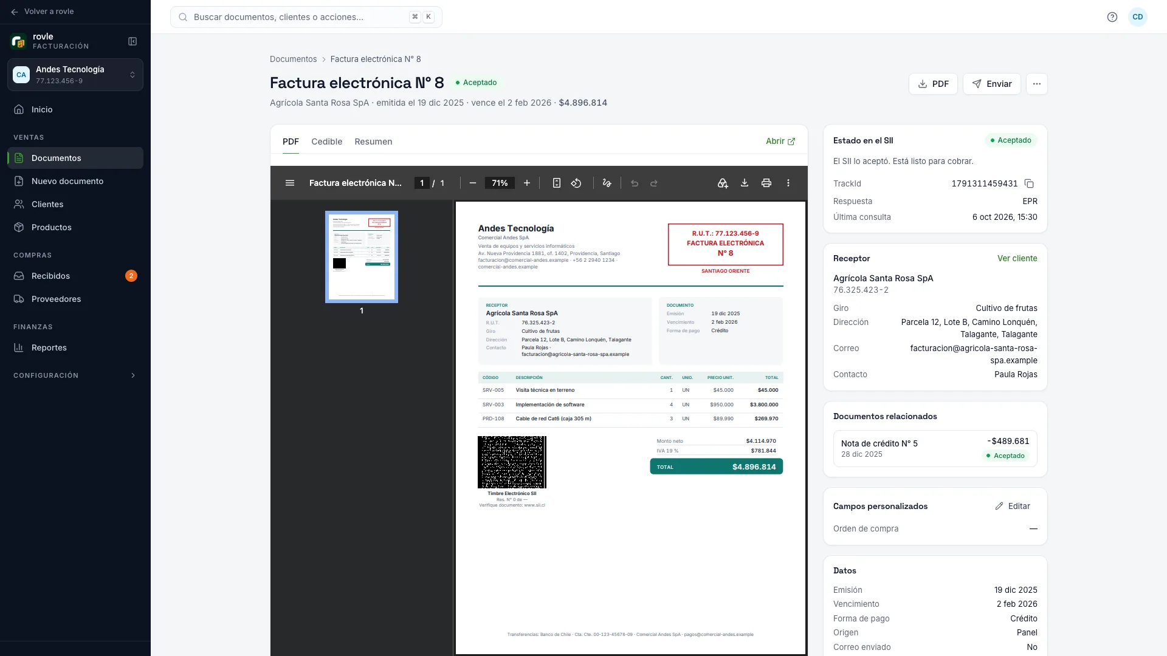Open Clientes in the sidebar
The image size is (1167, 656).
coord(75,204)
